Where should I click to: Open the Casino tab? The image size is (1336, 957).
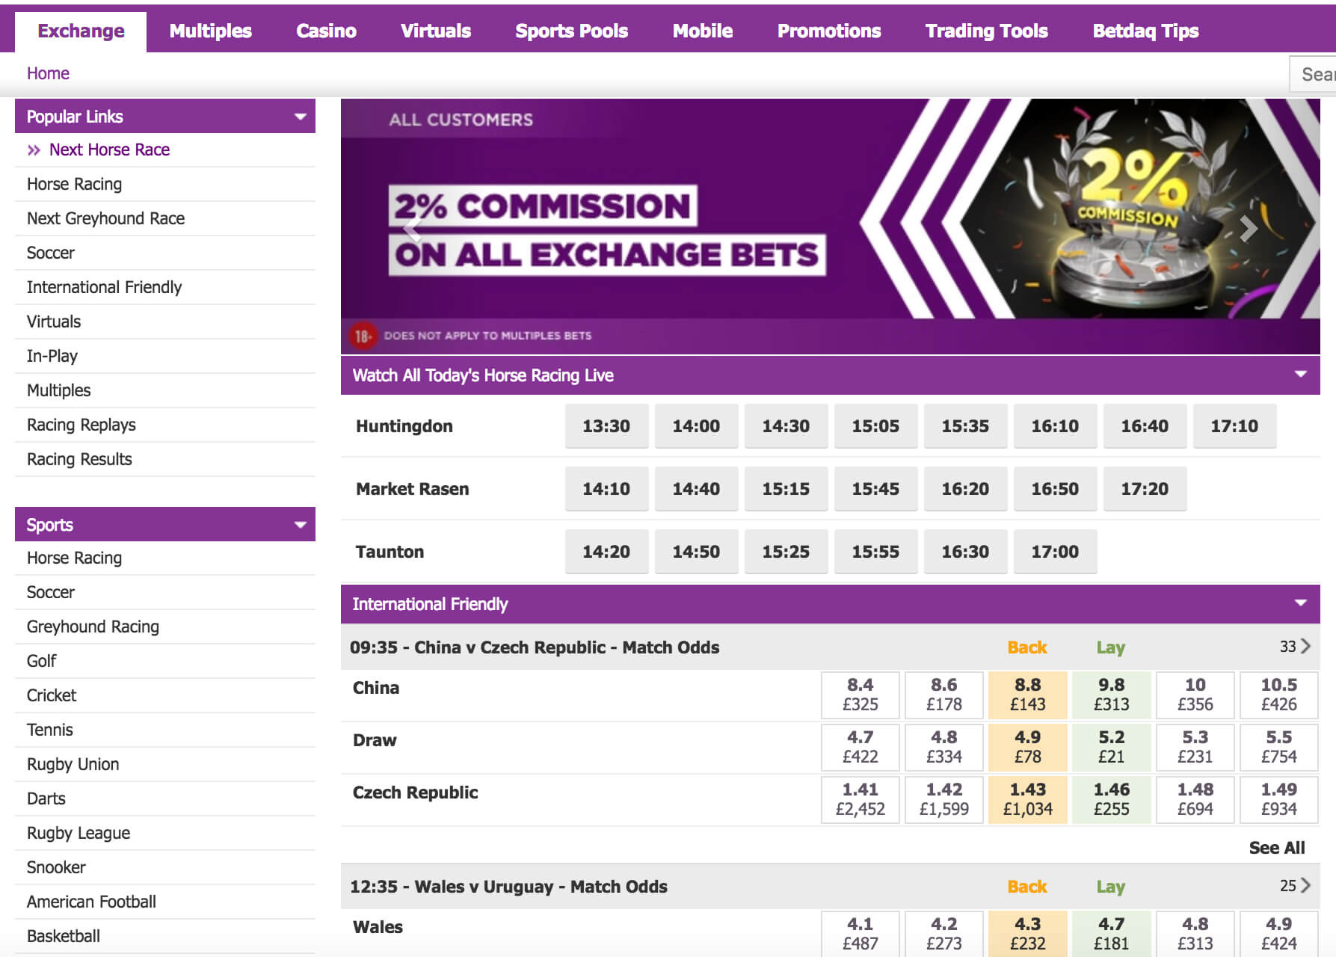tap(326, 31)
